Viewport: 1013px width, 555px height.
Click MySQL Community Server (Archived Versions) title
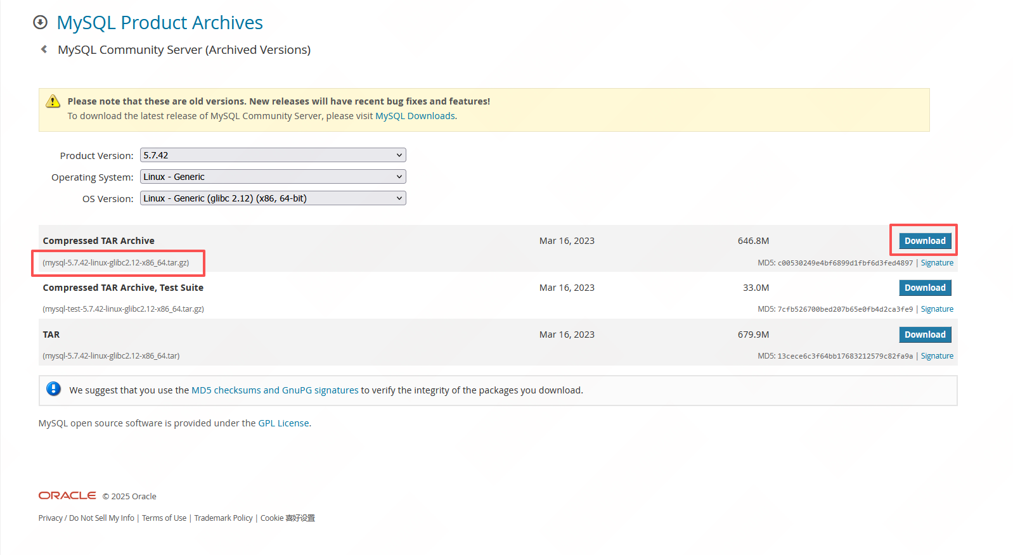point(184,49)
